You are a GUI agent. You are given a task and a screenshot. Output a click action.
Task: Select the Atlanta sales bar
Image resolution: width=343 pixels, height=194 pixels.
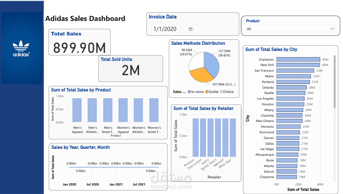click(x=287, y=166)
